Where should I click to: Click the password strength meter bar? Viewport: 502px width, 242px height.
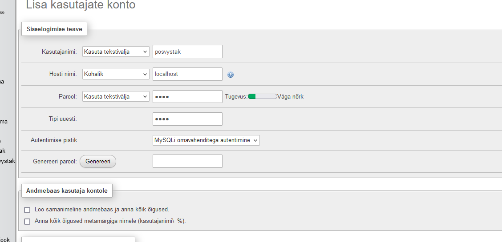tap(262, 96)
